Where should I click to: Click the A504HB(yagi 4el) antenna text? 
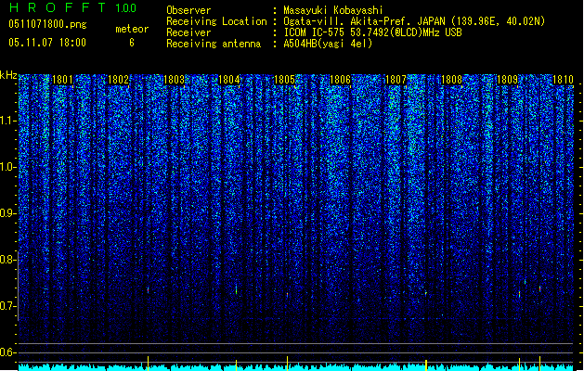(x=328, y=44)
